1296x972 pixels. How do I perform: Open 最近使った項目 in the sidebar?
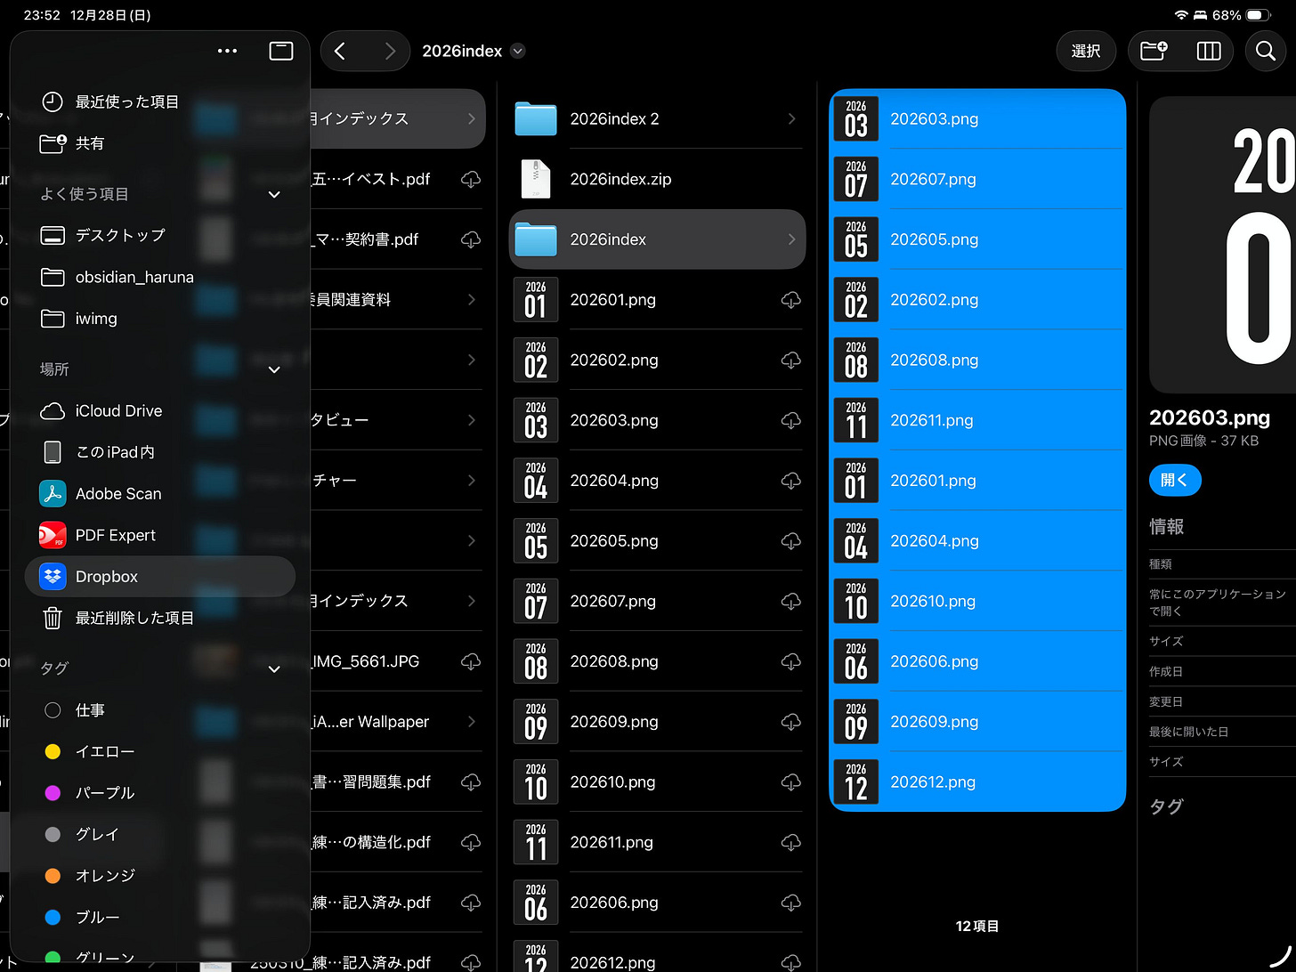(160, 101)
